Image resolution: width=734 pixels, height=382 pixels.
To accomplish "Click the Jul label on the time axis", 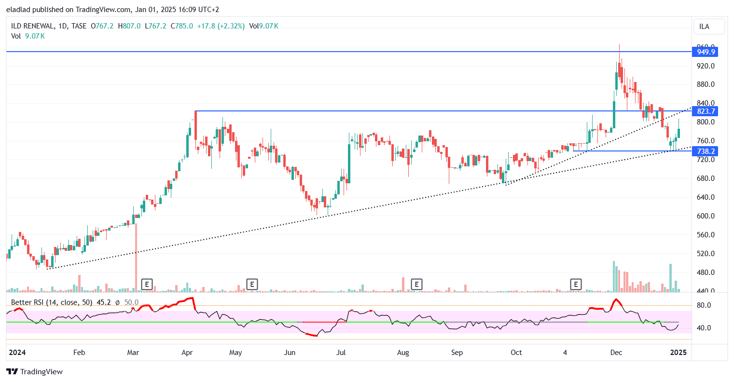I will point(341,353).
